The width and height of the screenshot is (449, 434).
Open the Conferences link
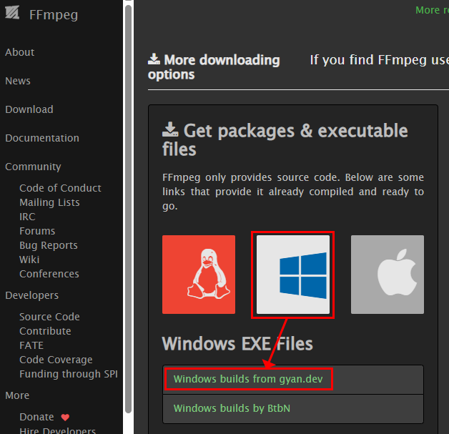[49, 274]
